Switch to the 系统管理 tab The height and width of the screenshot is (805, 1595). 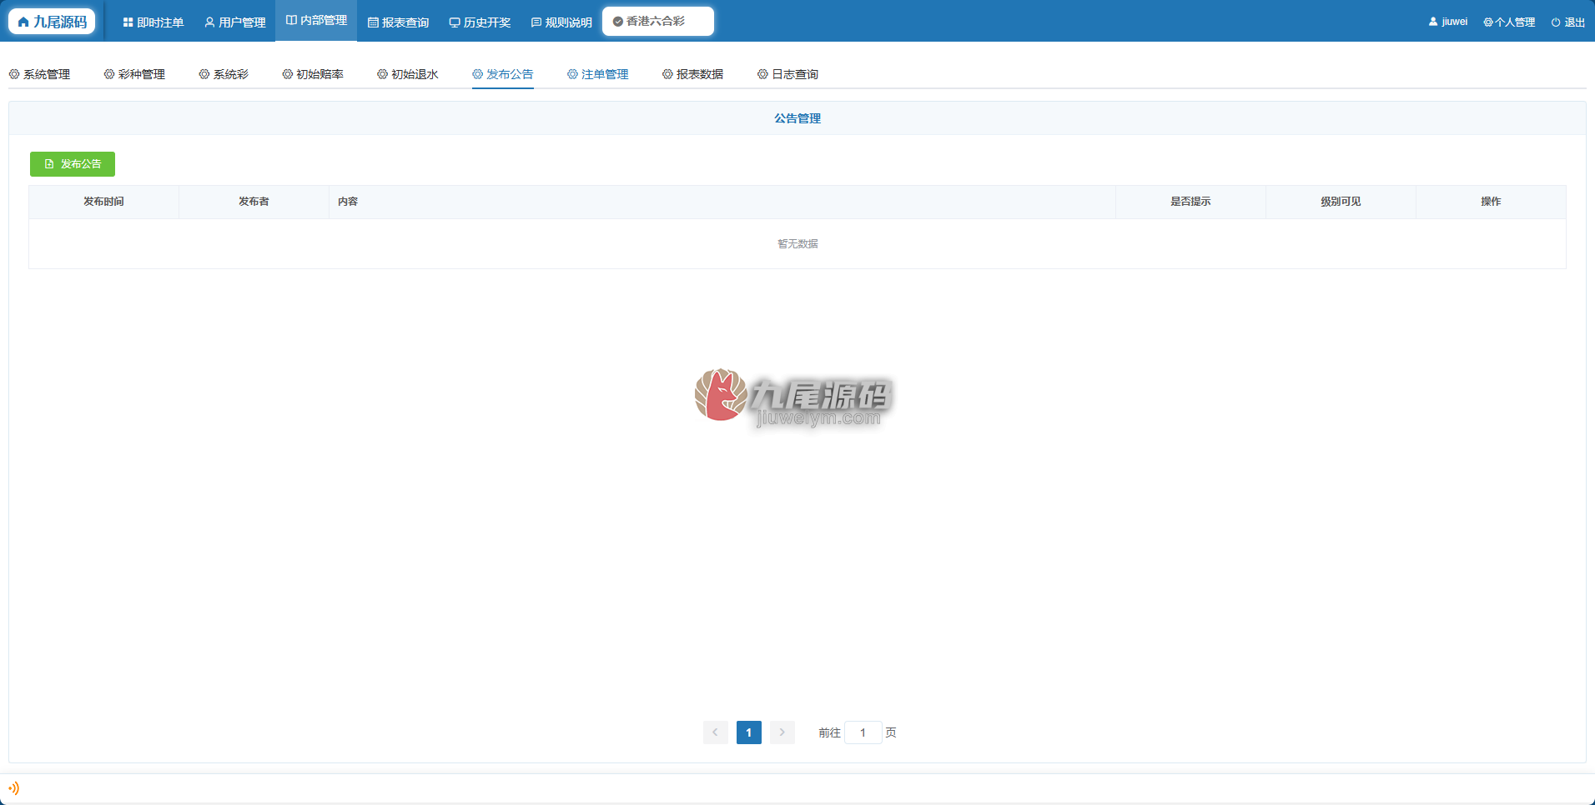coord(39,74)
